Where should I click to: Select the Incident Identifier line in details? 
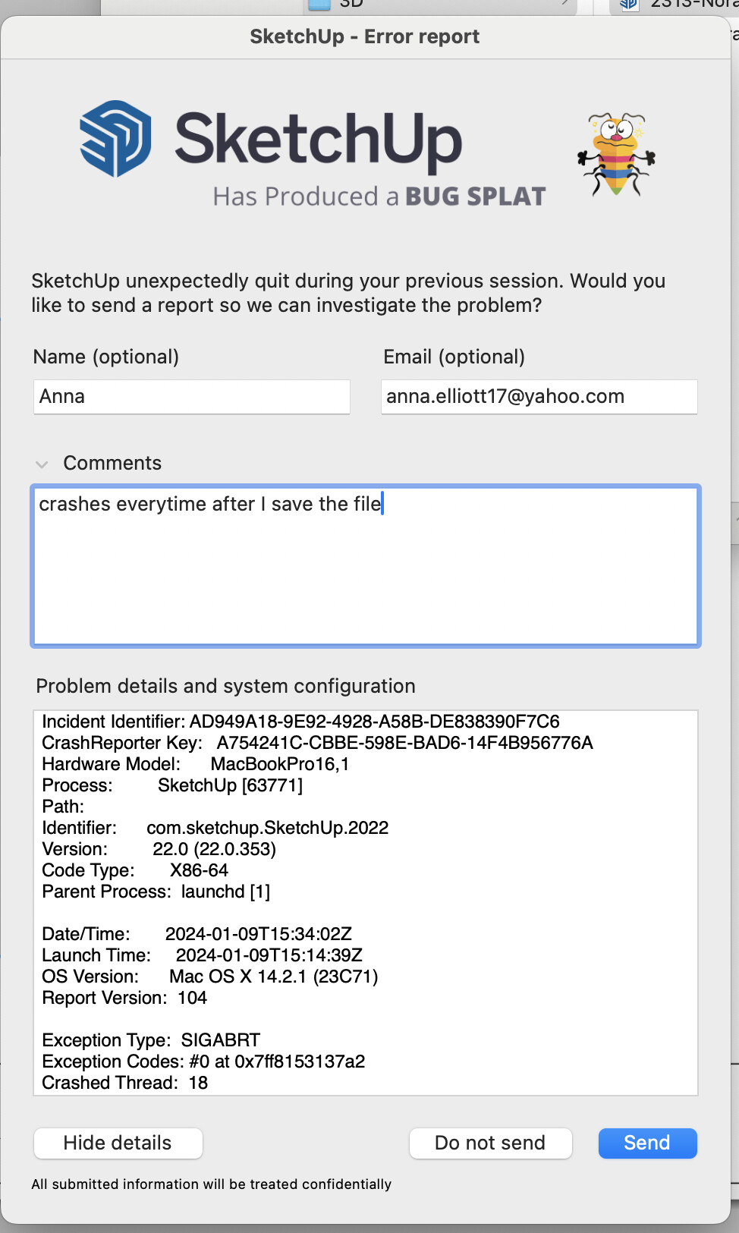point(300,722)
